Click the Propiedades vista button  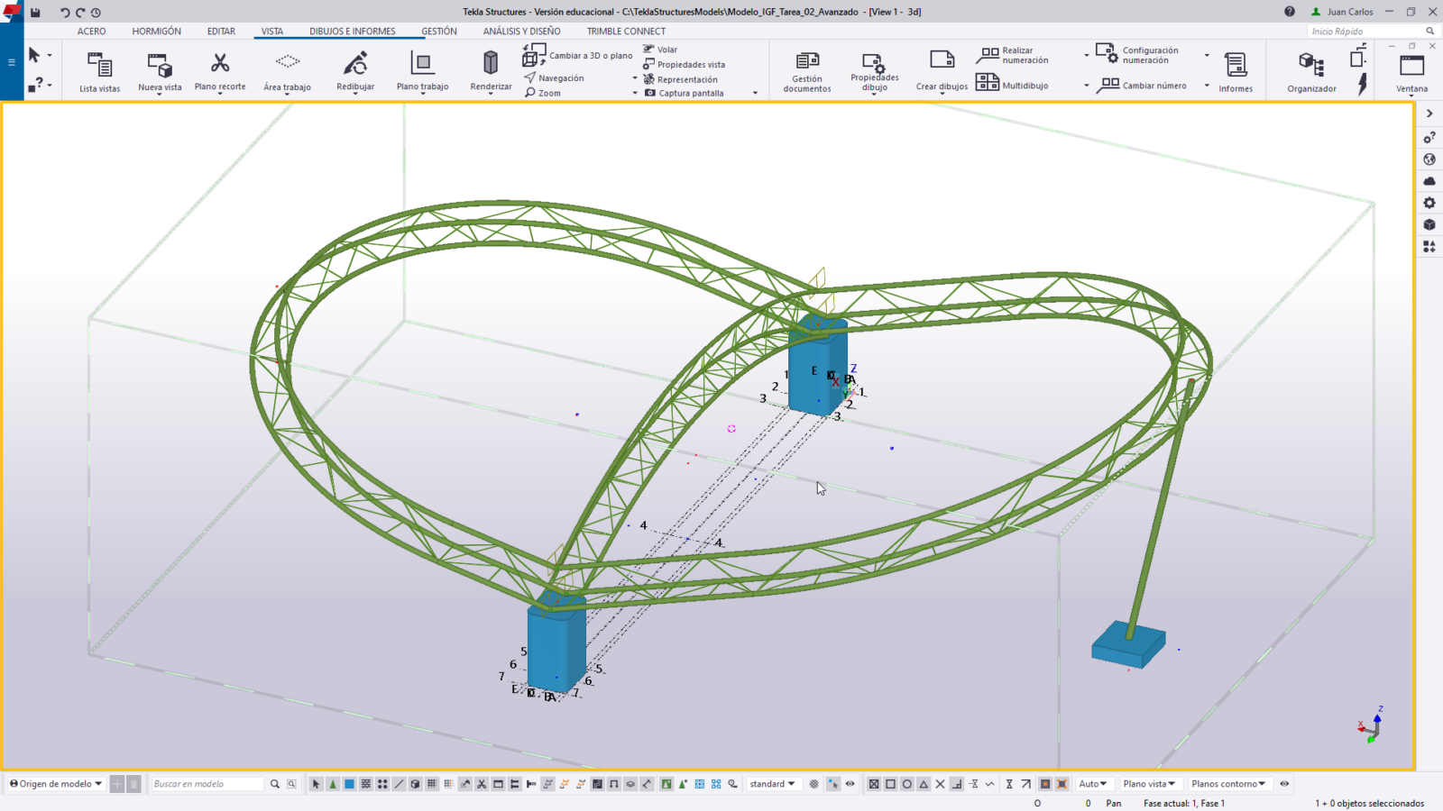coord(690,65)
